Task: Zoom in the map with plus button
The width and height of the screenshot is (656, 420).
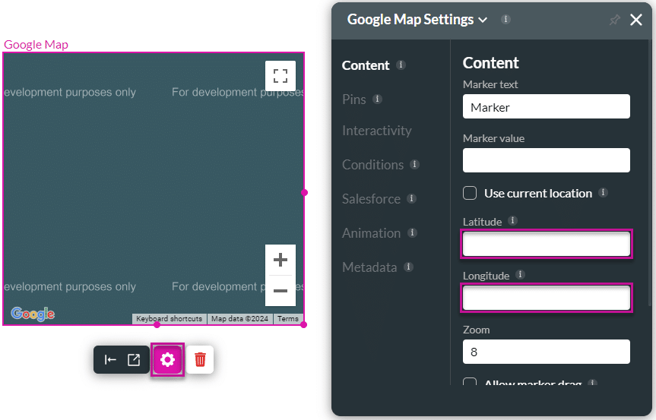Action: point(280,261)
